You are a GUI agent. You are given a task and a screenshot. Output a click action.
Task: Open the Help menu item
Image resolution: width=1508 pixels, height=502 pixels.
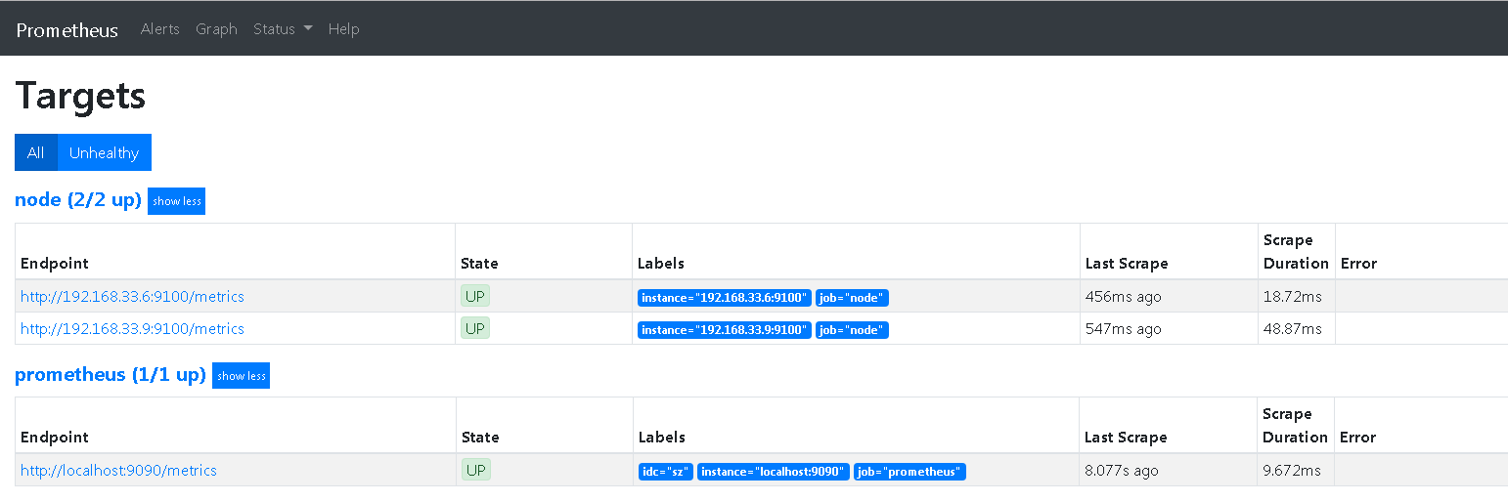(x=344, y=29)
